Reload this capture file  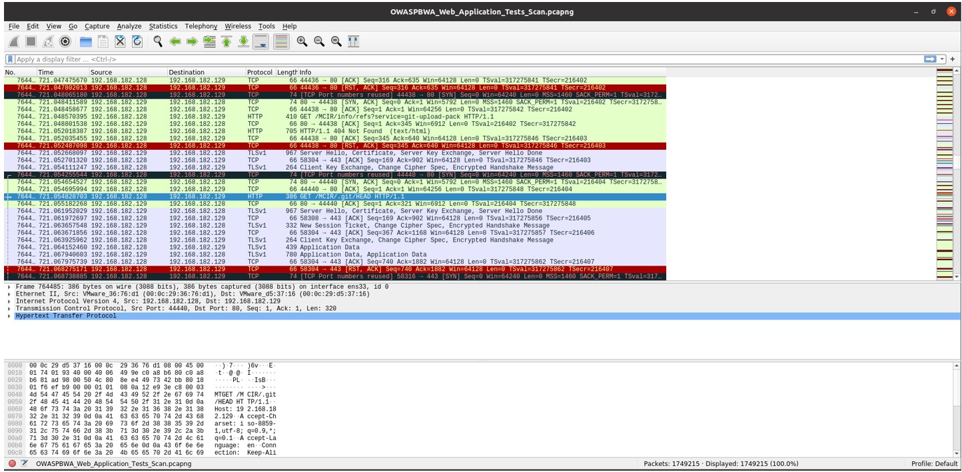click(137, 41)
